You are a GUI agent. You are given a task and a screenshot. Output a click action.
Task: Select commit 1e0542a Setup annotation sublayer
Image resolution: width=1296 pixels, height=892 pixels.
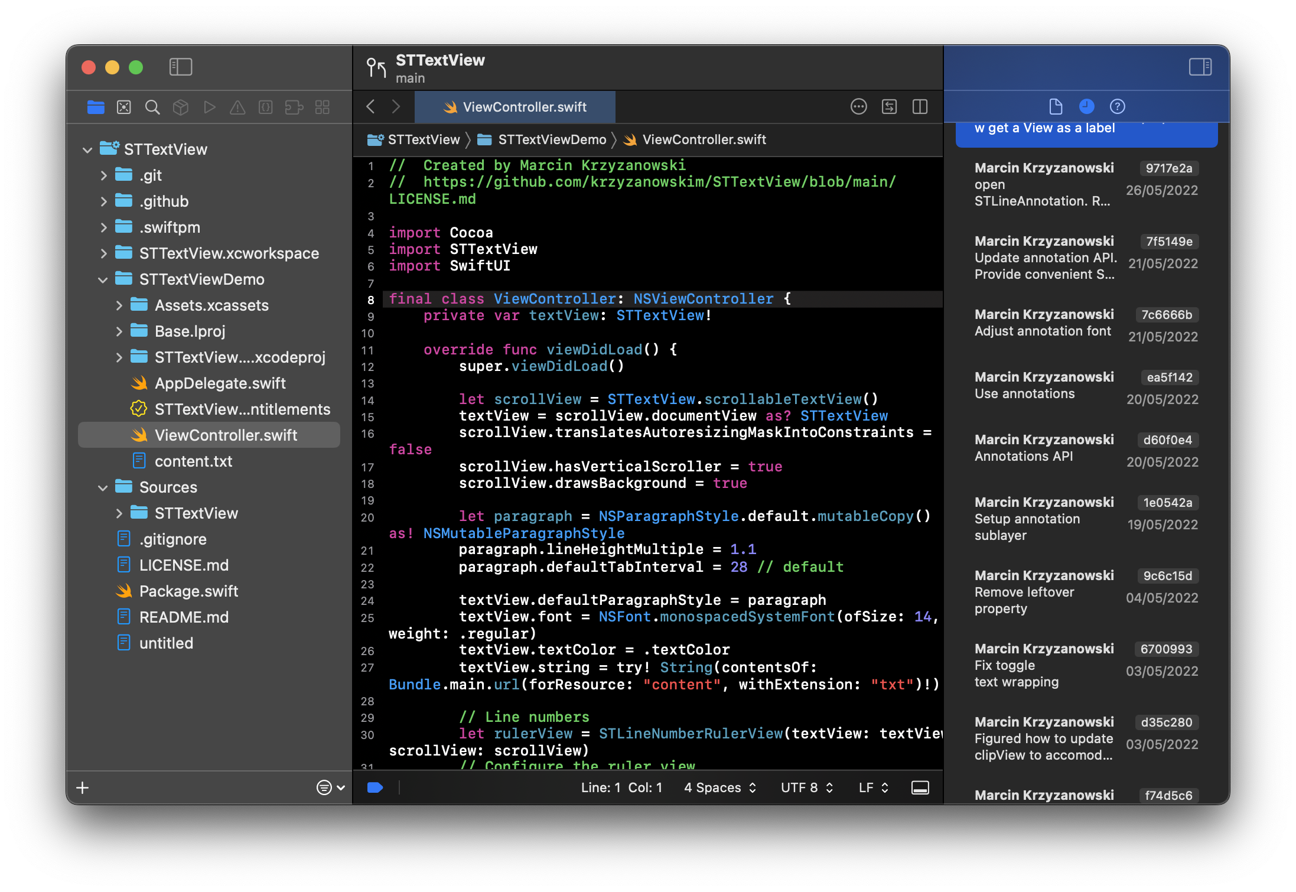pyautogui.click(x=1086, y=519)
